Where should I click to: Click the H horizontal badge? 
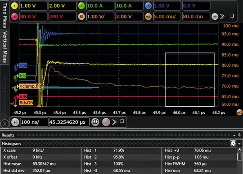point(15,122)
